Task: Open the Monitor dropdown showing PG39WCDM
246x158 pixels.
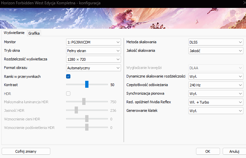Action: [93, 42]
